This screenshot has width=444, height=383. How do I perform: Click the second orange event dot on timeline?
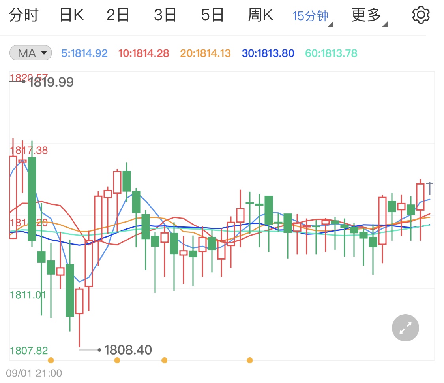pos(117,360)
